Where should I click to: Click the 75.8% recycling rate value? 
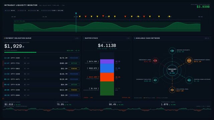[x=60, y=104]
